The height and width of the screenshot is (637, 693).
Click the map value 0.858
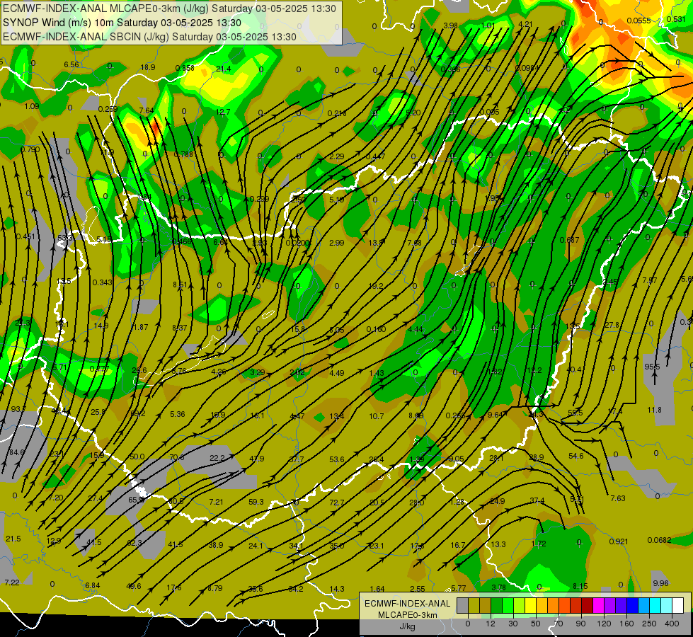coord(185,68)
